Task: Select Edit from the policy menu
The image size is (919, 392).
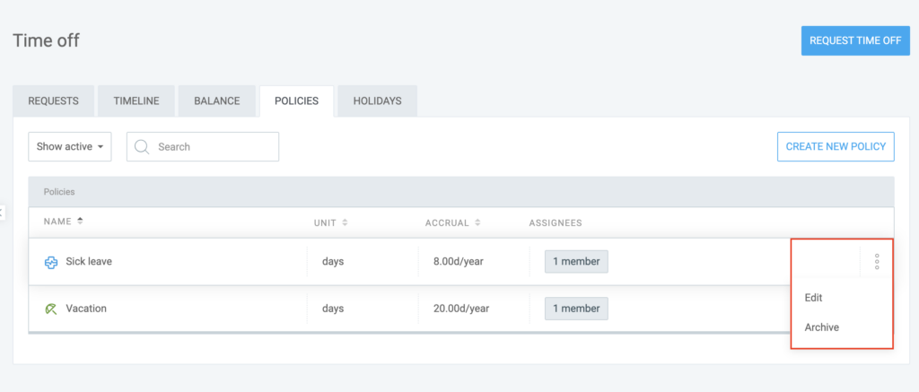Action: click(x=813, y=298)
